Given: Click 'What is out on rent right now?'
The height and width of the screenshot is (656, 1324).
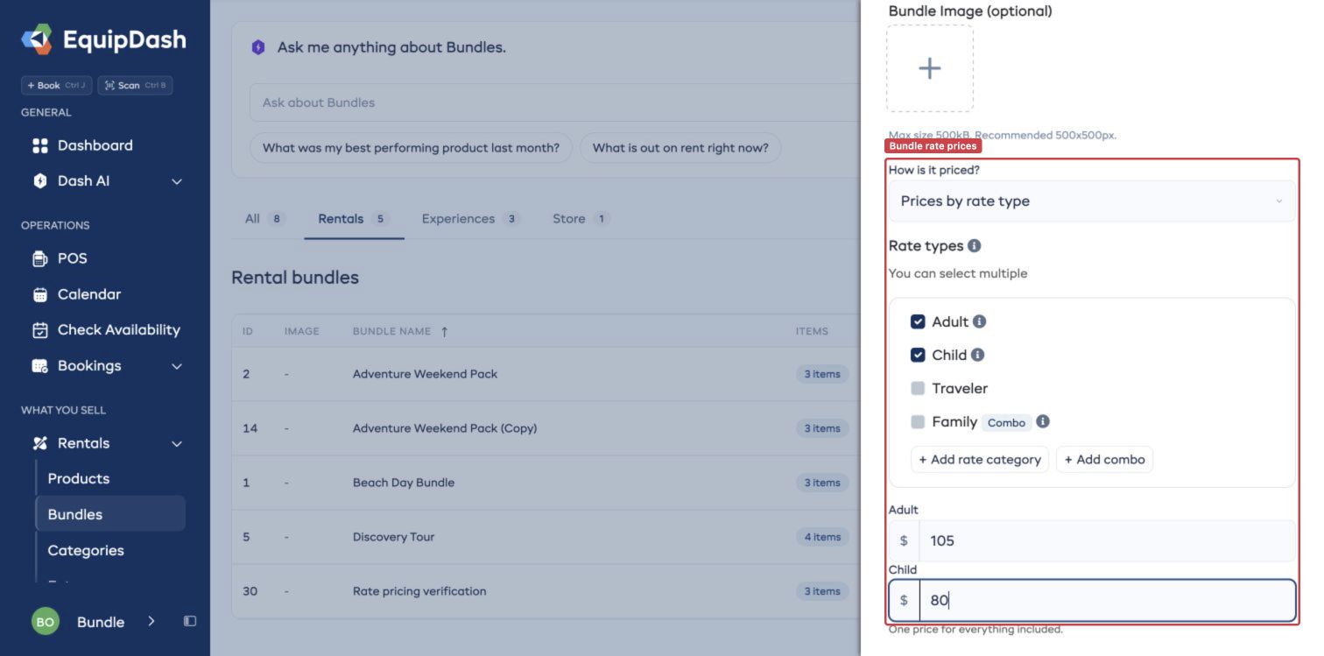Looking at the screenshot, I should [680, 148].
